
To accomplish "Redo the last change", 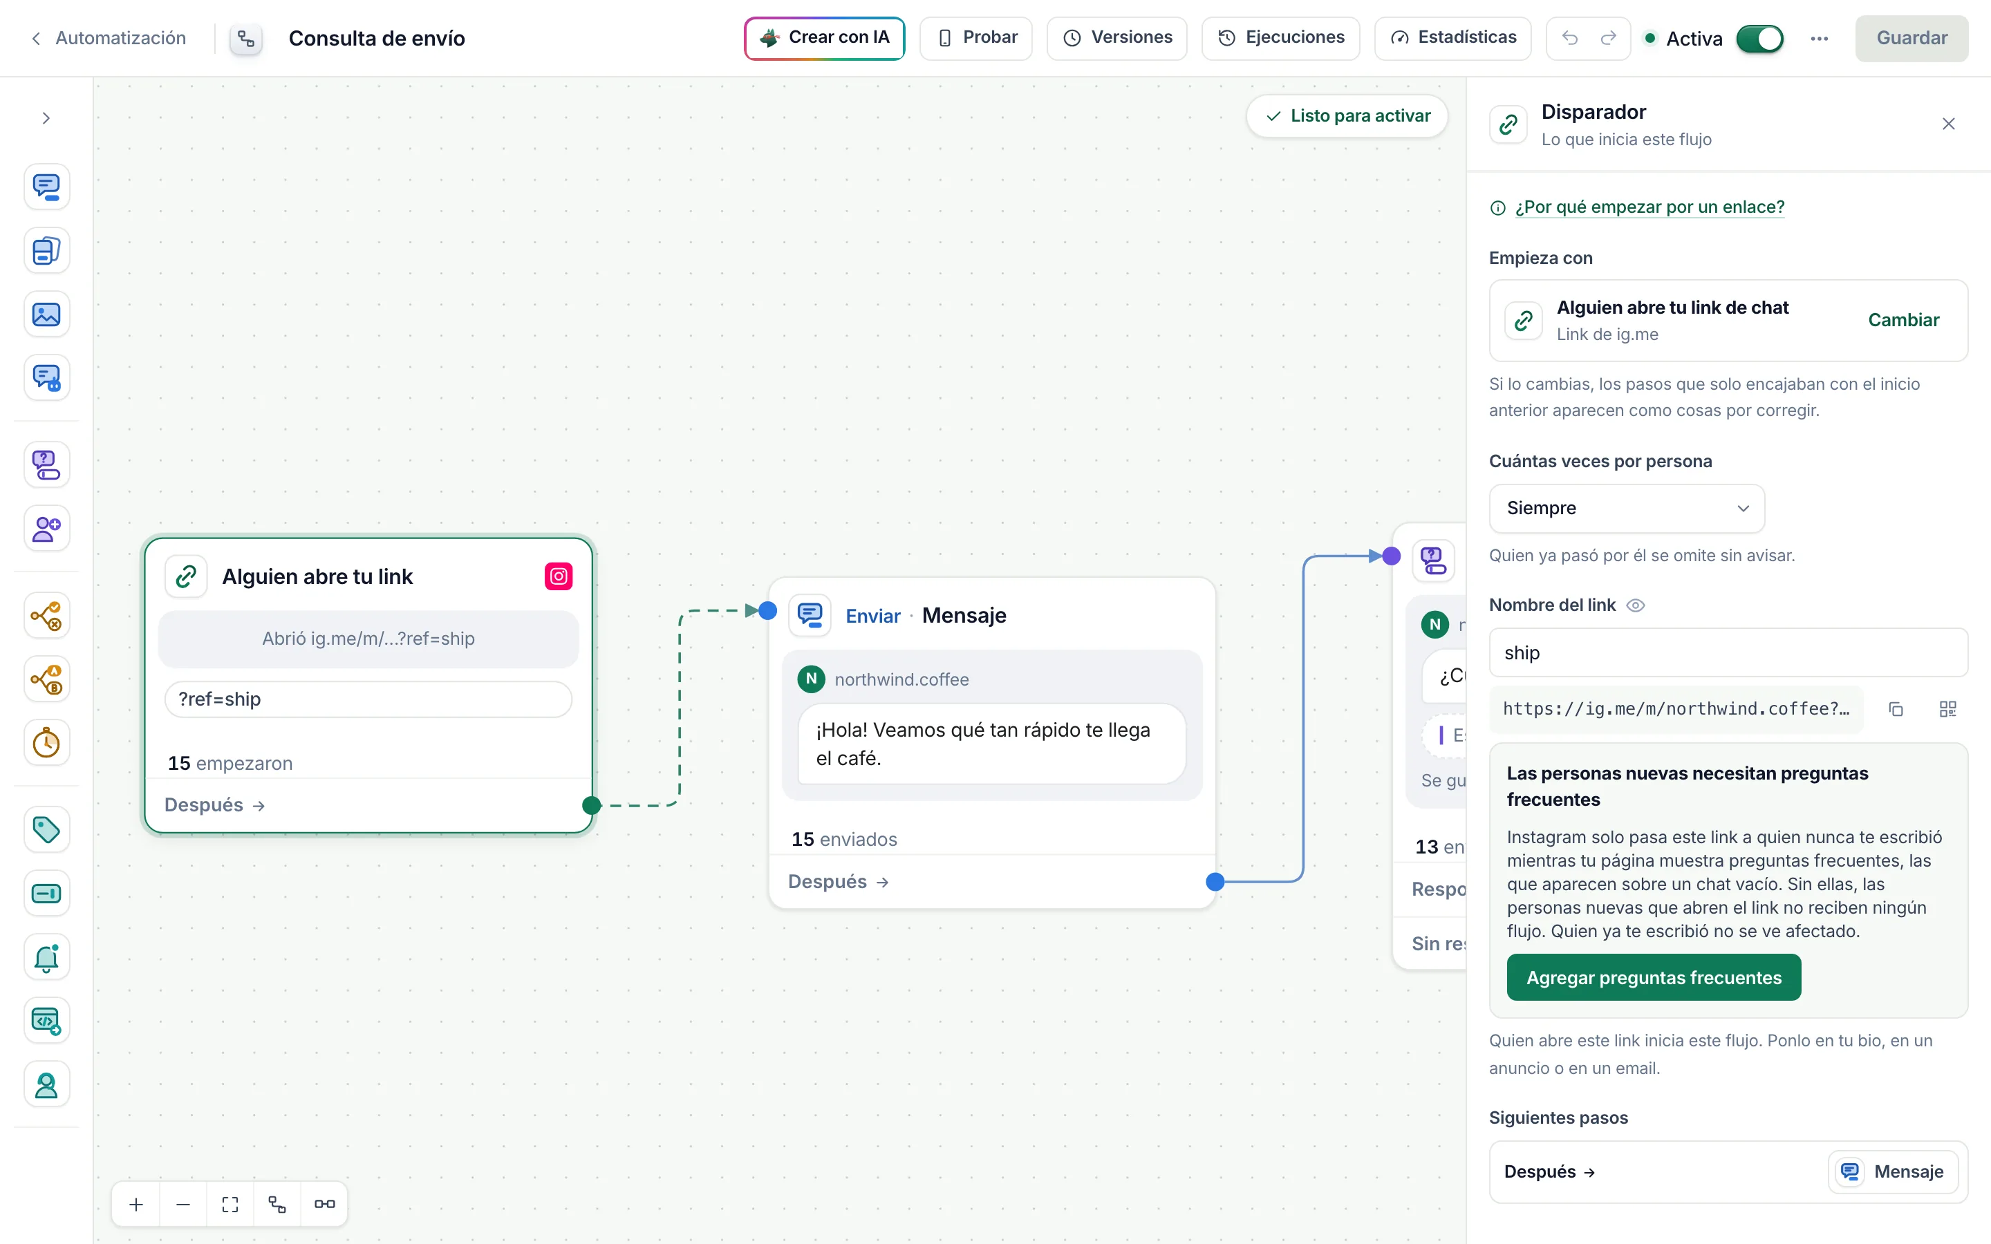I will [1609, 38].
